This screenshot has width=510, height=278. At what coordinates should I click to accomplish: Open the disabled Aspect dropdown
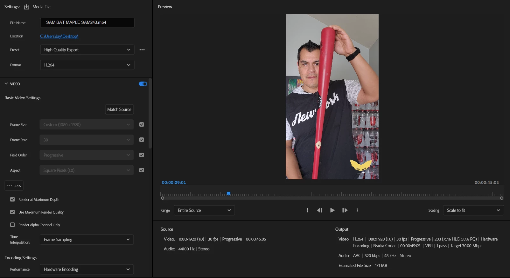[87, 170]
